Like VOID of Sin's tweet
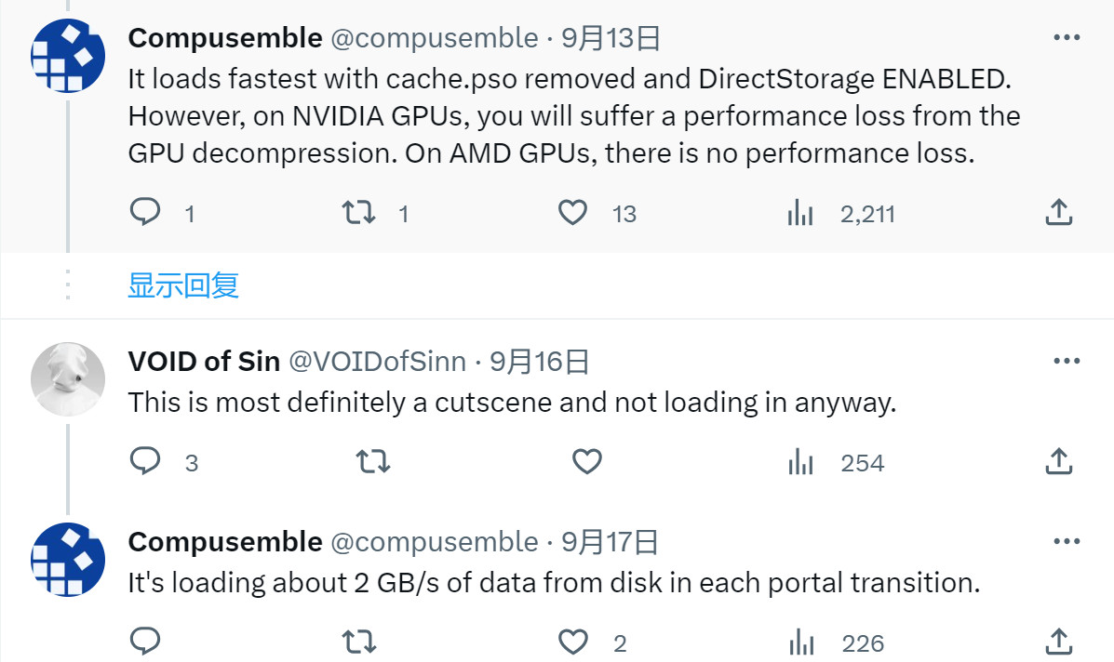The height and width of the screenshot is (662, 1114). 586,461
